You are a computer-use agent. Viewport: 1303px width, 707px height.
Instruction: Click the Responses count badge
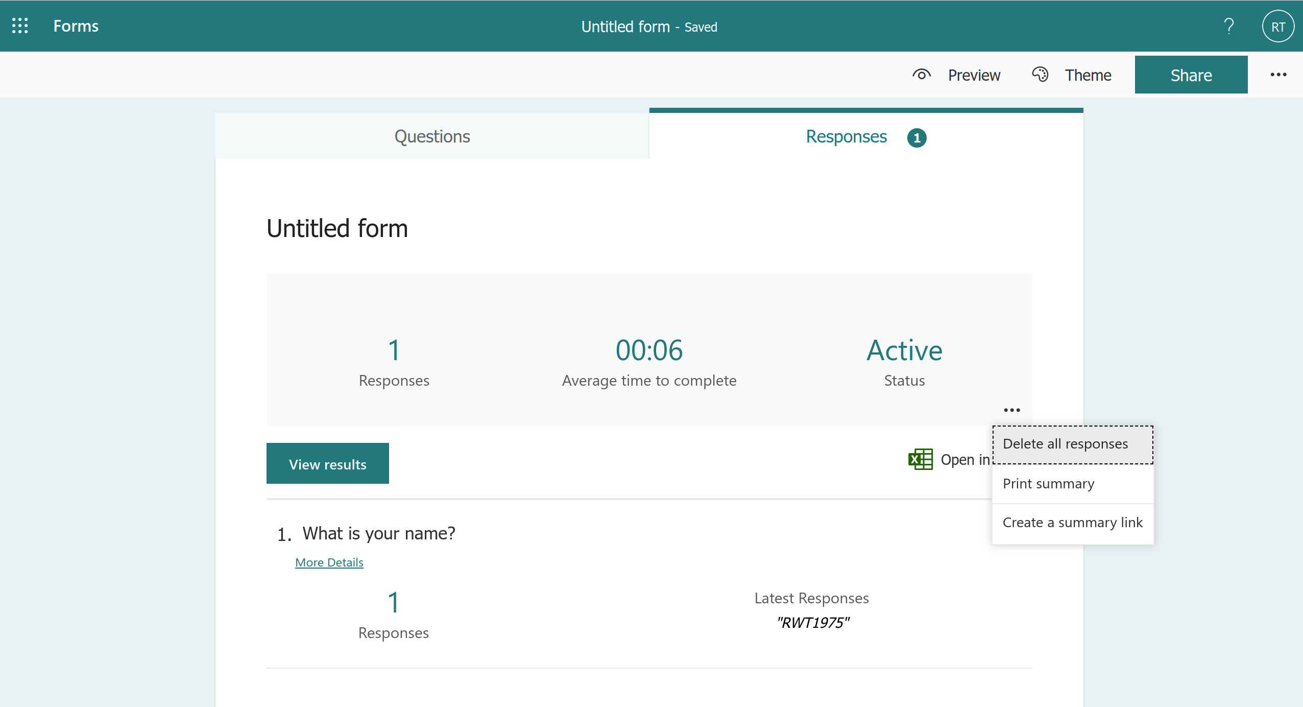916,137
